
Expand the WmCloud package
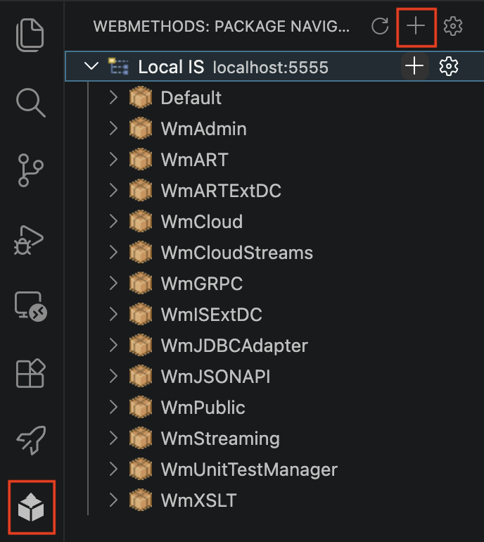[x=113, y=221]
